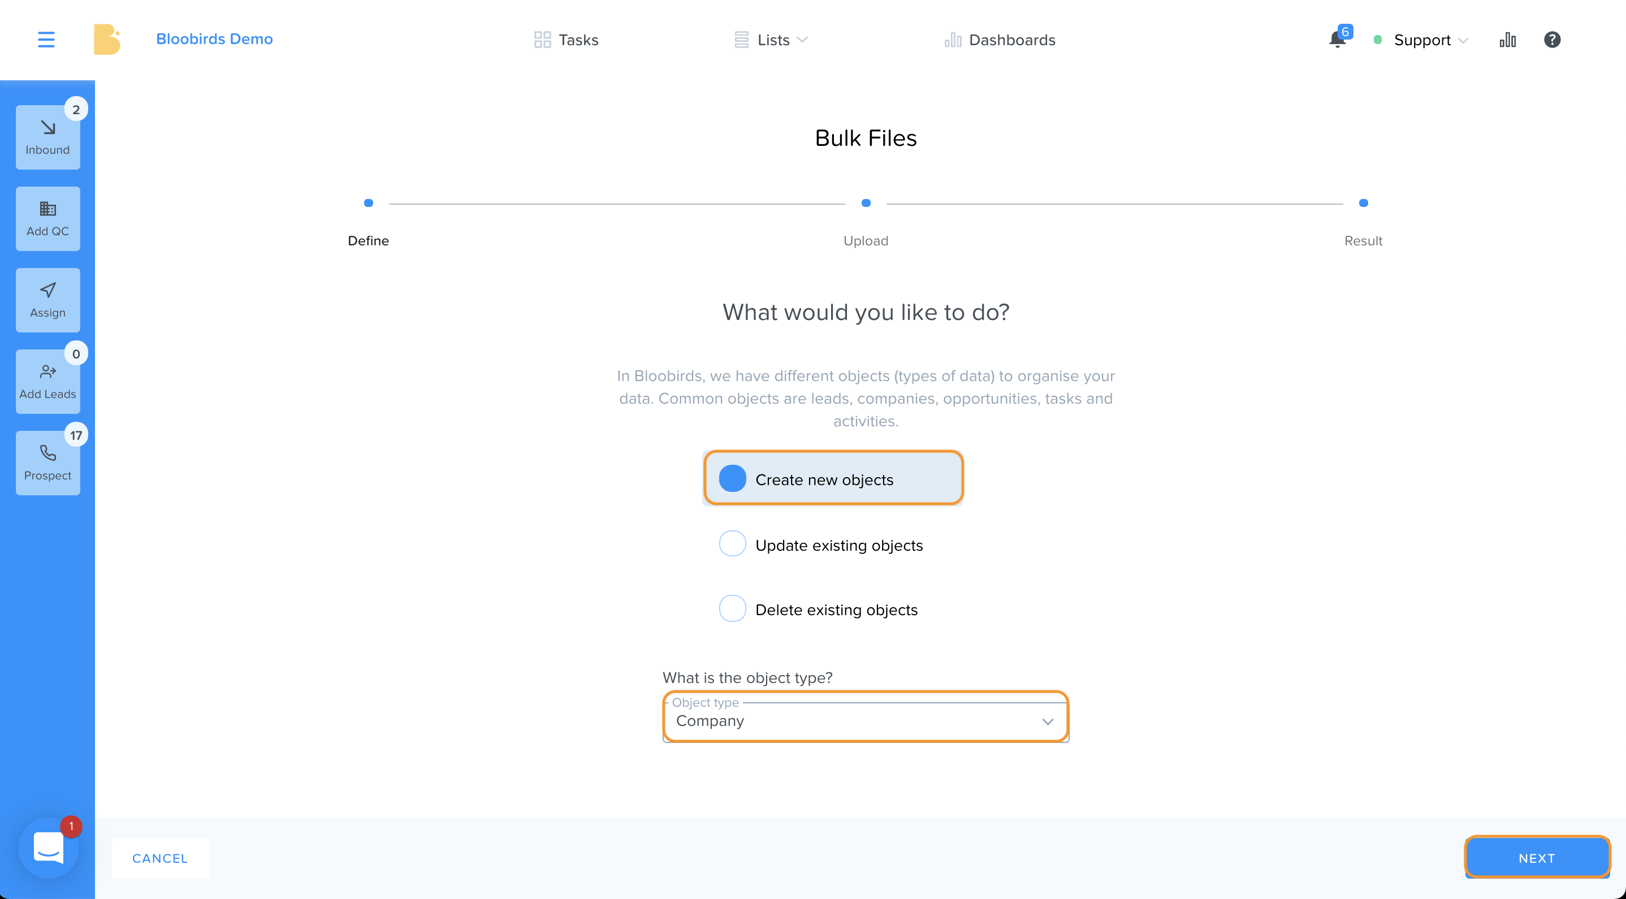Click the Add Leads sidebar icon
1626x899 pixels.
click(48, 381)
